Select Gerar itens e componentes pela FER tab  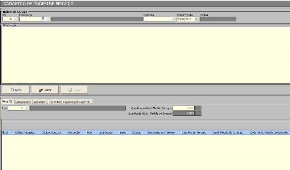pos(71,102)
